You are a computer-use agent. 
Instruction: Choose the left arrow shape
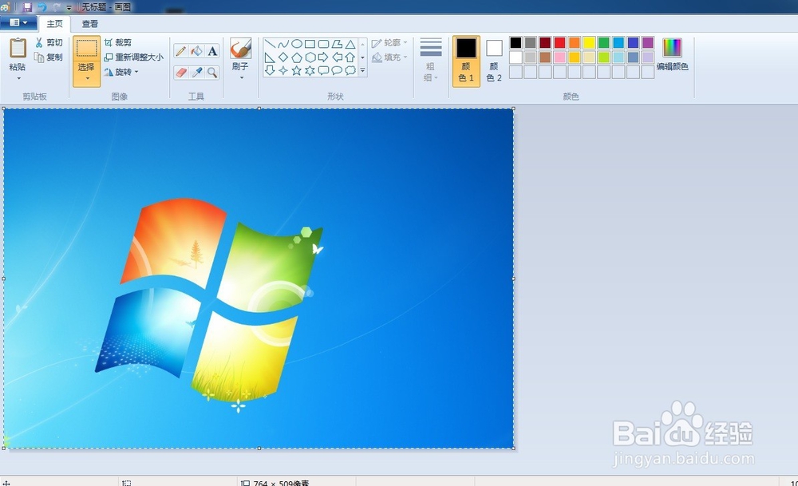point(337,57)
